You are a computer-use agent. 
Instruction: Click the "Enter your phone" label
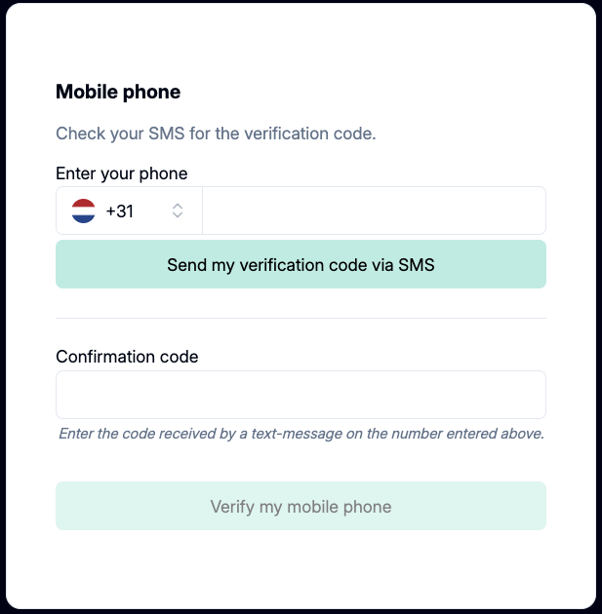[x=122, y=173]
